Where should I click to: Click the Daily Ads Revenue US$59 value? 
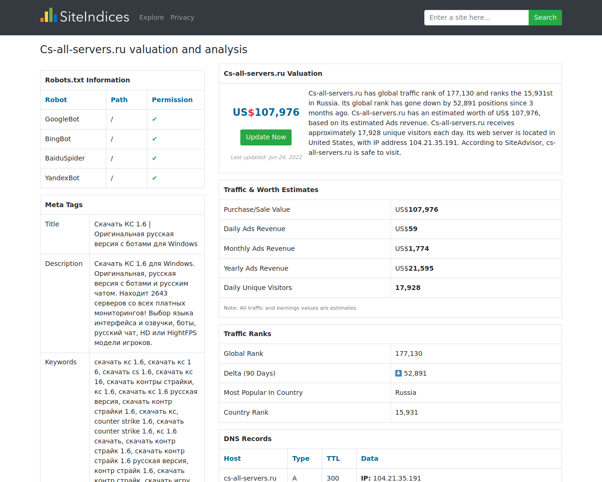406,229
